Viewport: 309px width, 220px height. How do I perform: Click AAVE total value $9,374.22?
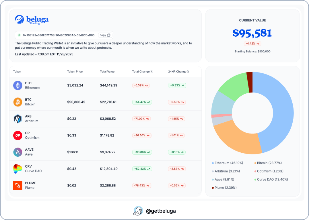[108, 152]
